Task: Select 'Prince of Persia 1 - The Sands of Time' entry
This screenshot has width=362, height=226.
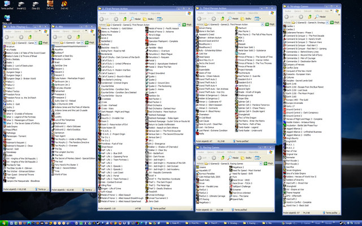Action: tap(255, 56)
